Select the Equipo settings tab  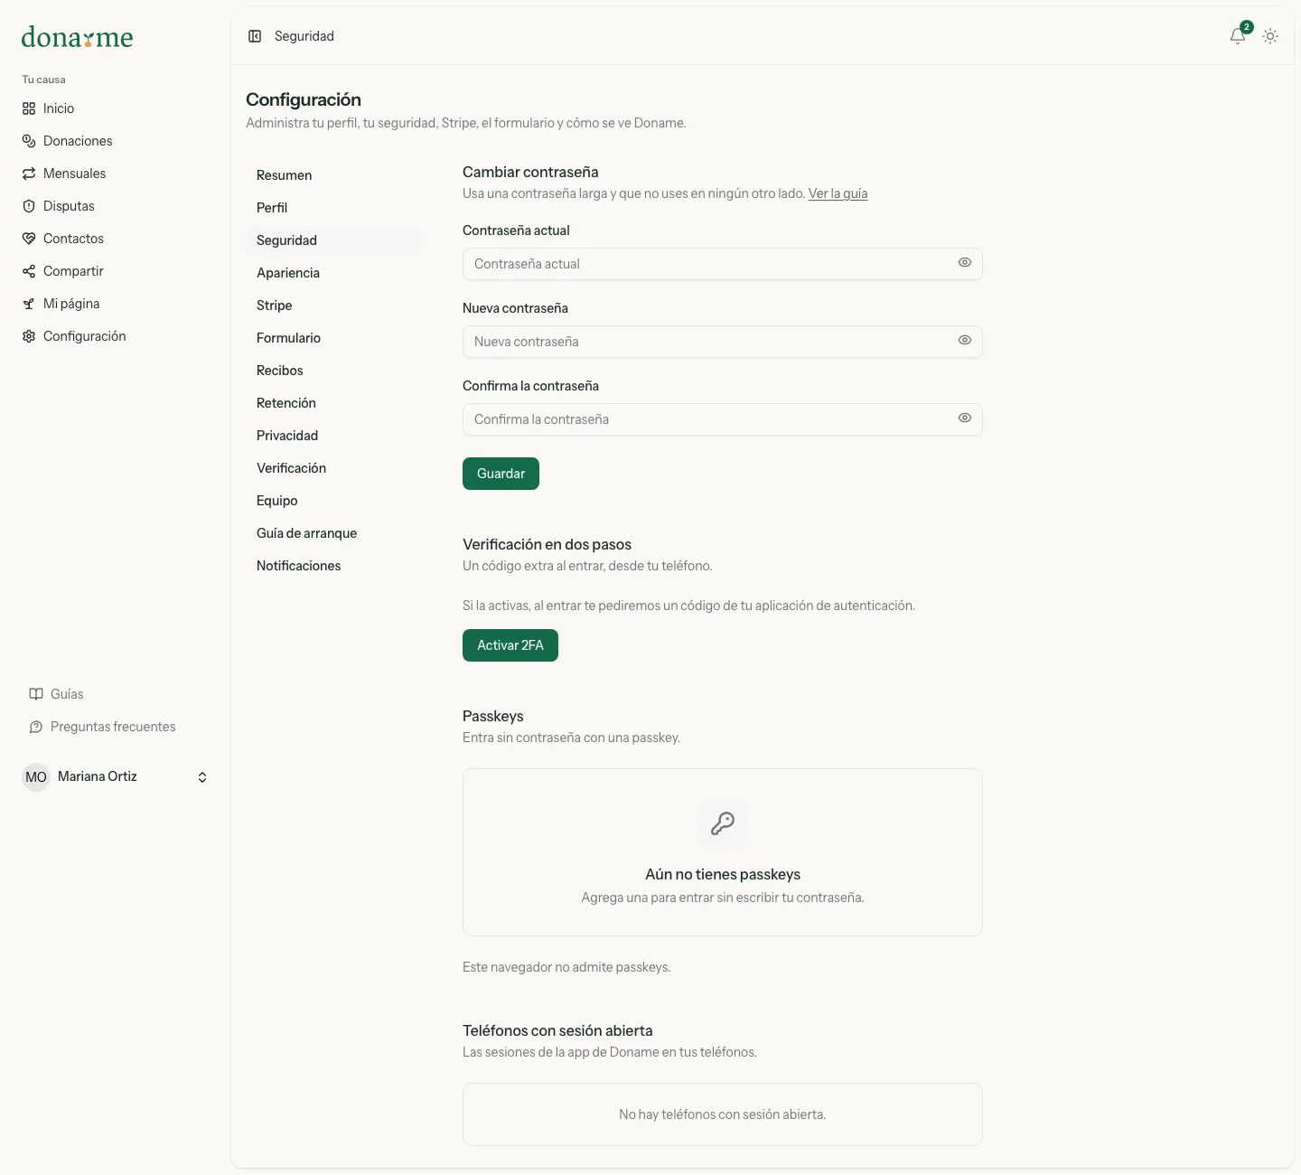(x=332, y=501)
